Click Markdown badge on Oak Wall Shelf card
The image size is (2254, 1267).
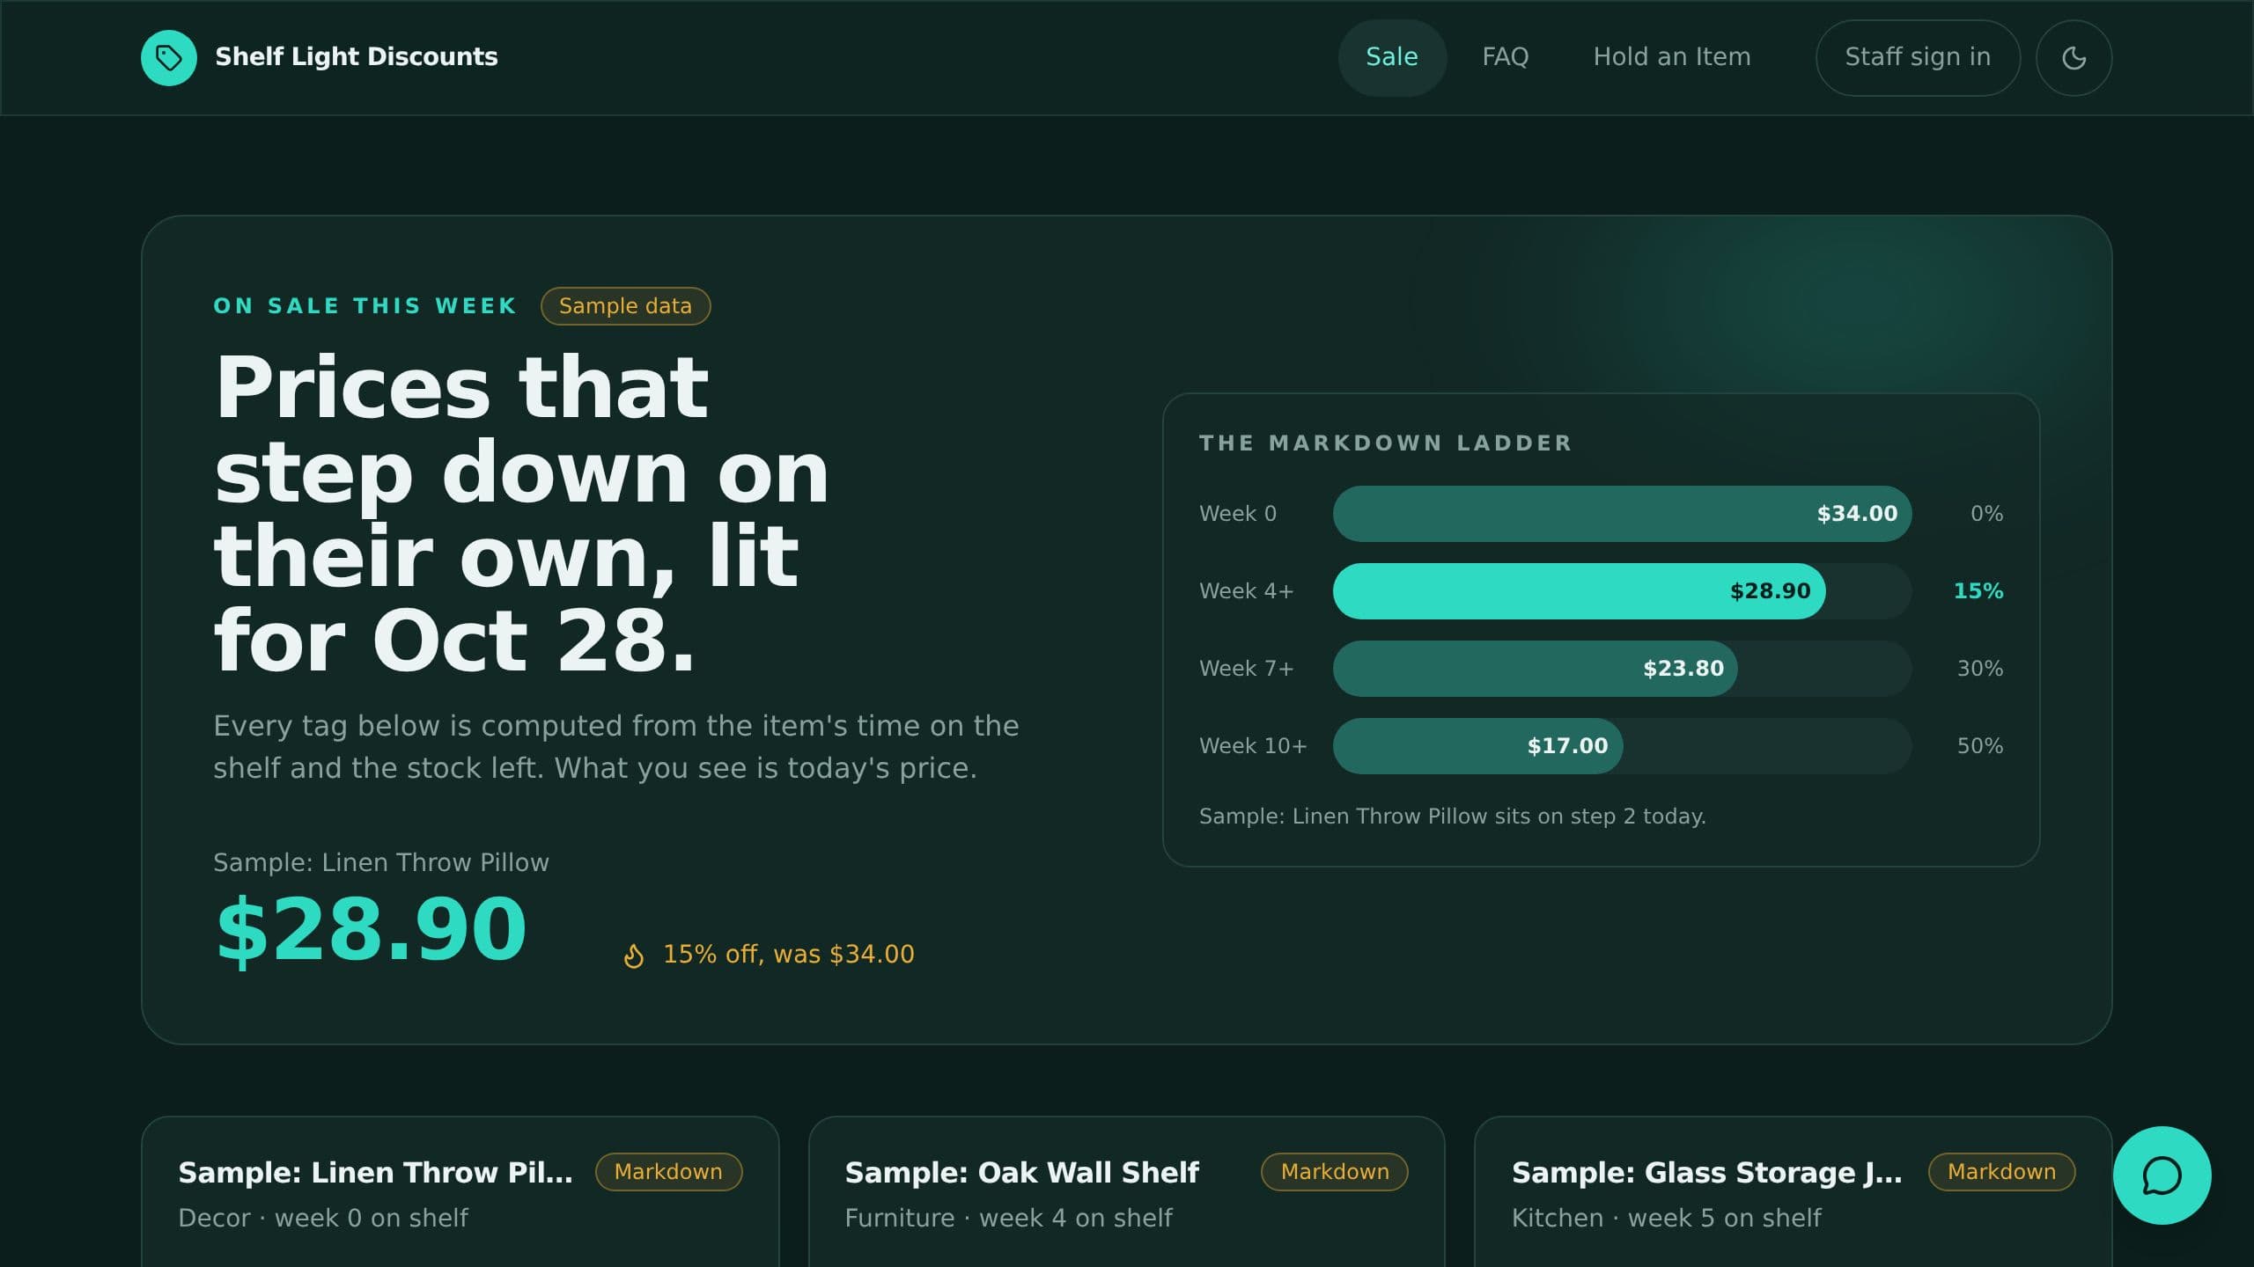pos(1335,1172)
